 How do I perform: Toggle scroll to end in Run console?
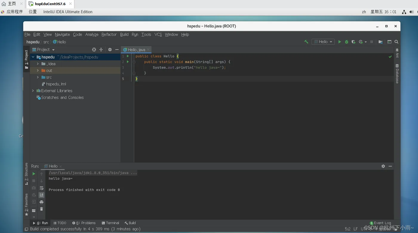[42, 195]
